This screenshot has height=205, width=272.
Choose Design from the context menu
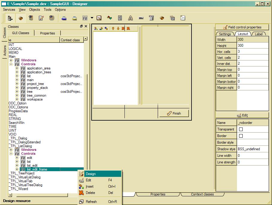coord(90,174)
